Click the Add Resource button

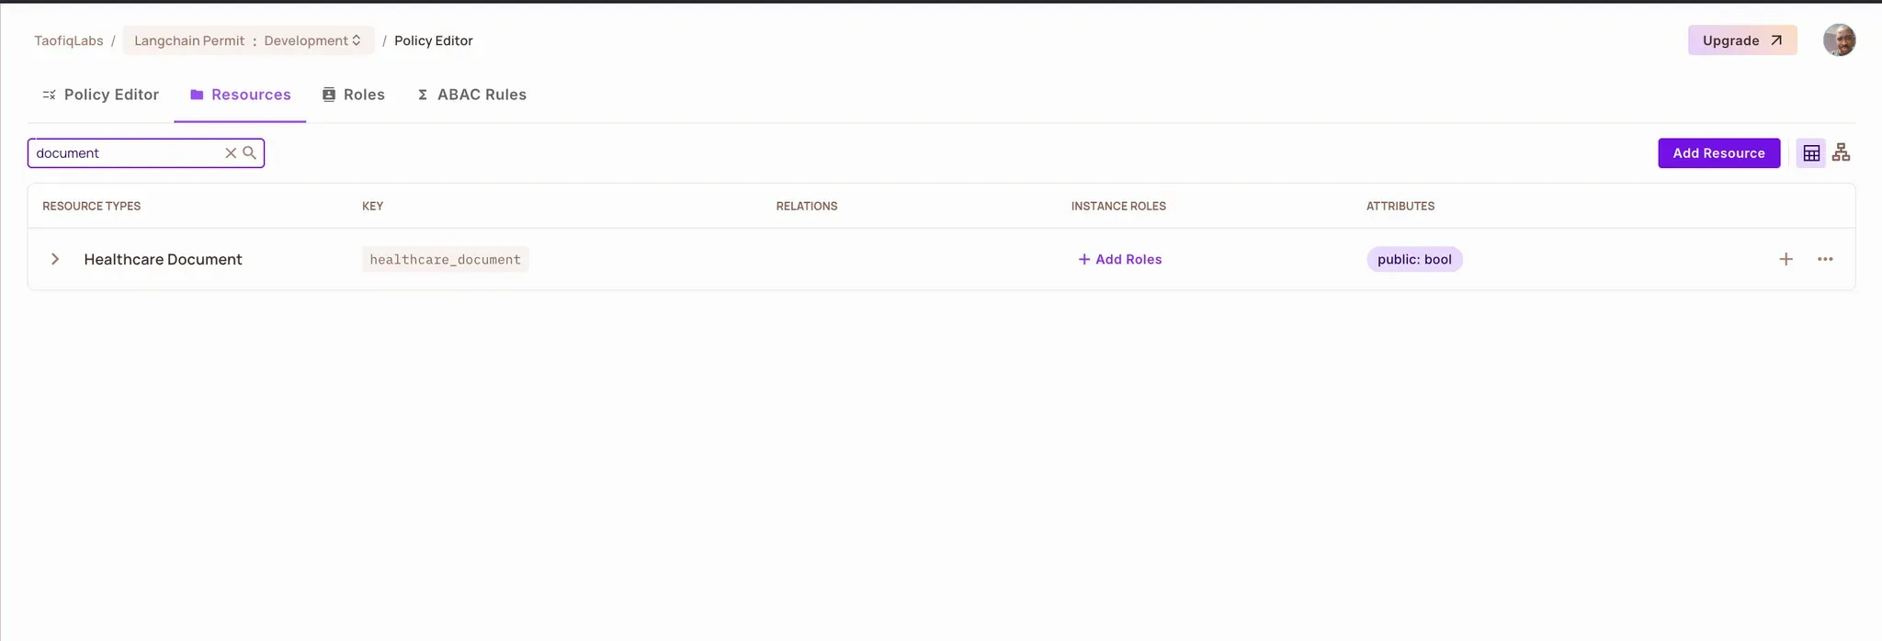[x=1718, y=153]
